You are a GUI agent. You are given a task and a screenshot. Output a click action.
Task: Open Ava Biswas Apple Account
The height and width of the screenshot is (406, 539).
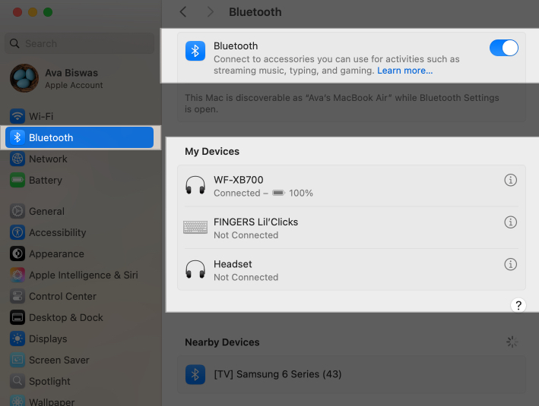(x=80, y=79)
